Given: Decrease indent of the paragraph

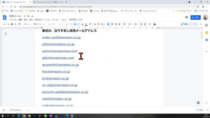Looking at the screenshot, I should [x=141, y=24].
